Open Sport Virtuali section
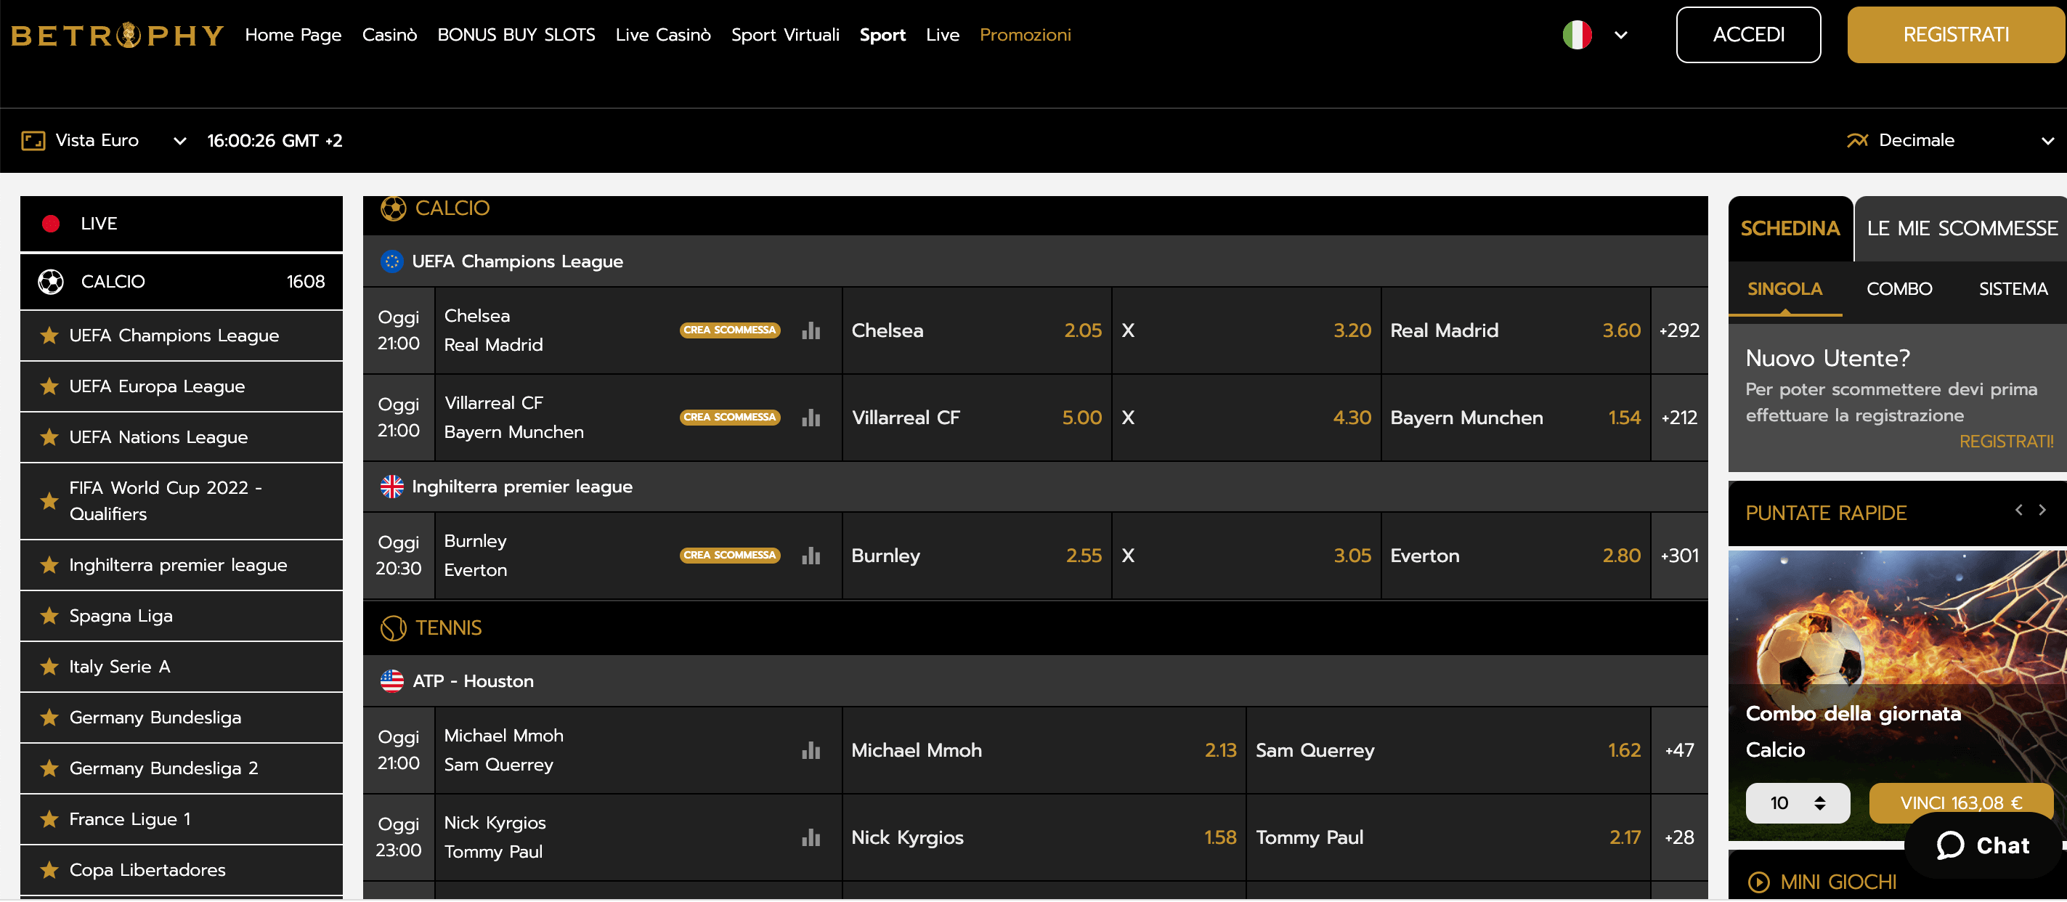The height and width of the screenshot is (902, 2067). pyautogui.click(x=785, y=36)
